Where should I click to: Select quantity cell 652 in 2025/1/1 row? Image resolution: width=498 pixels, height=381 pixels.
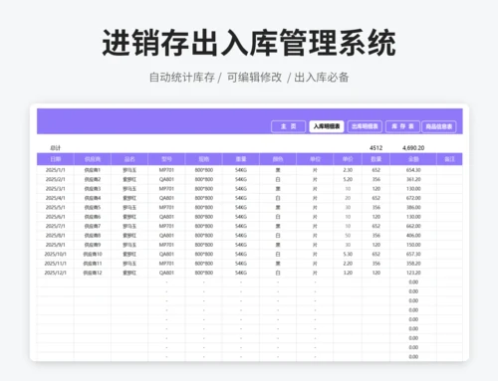376,170
